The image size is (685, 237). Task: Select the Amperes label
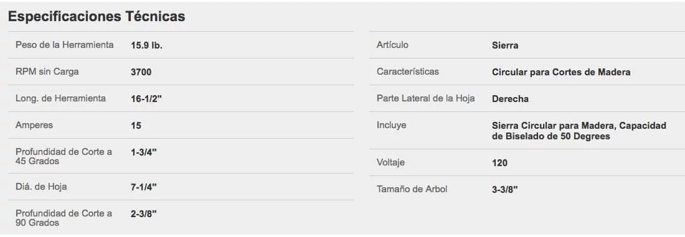pyautogui.click(x=34, y=125)
